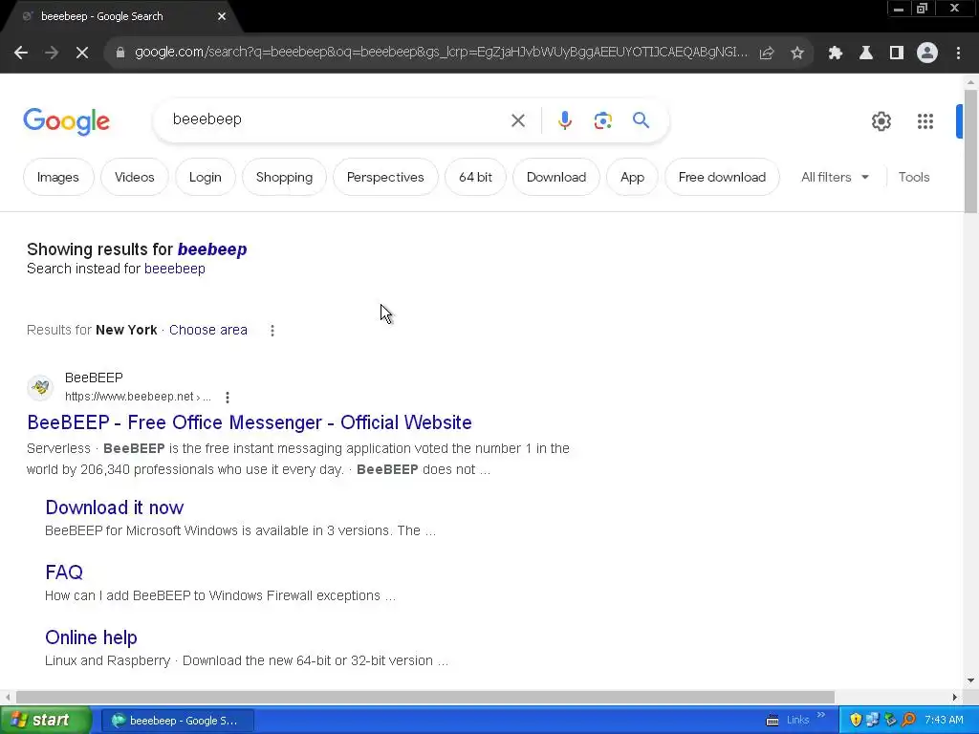Open the Windows Start button
The image size is (979, 734).
[46, 721]
